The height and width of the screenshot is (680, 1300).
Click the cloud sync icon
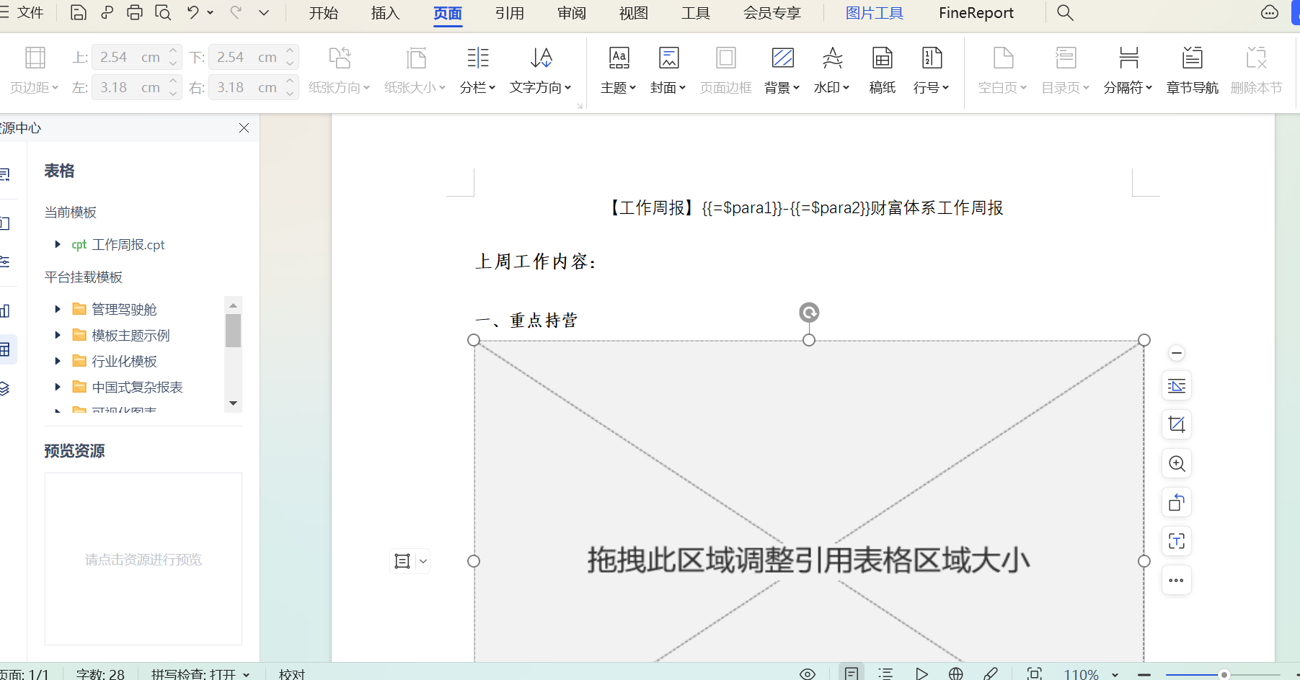[1270, 12]
